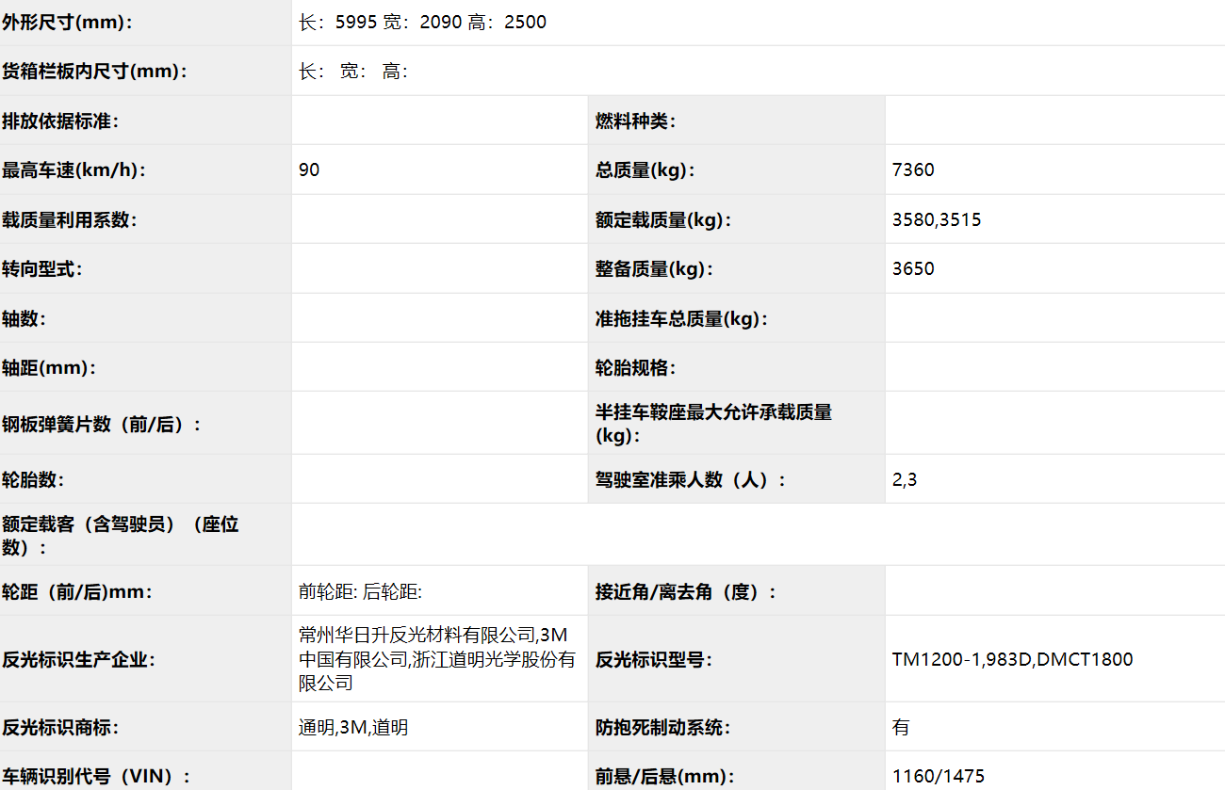Select the overhang value 1160/1475
Screen dimensions: 1225x790
[938, 777]
